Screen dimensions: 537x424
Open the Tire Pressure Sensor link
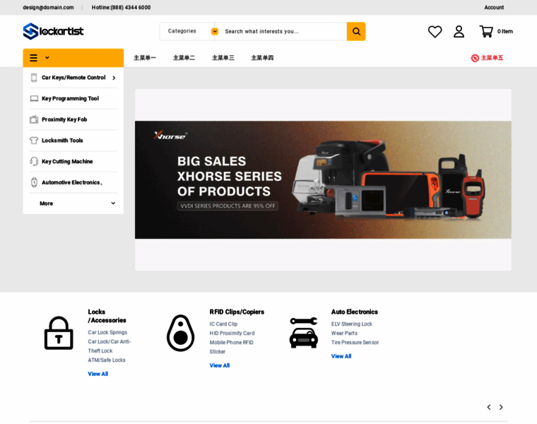[355, 343]
